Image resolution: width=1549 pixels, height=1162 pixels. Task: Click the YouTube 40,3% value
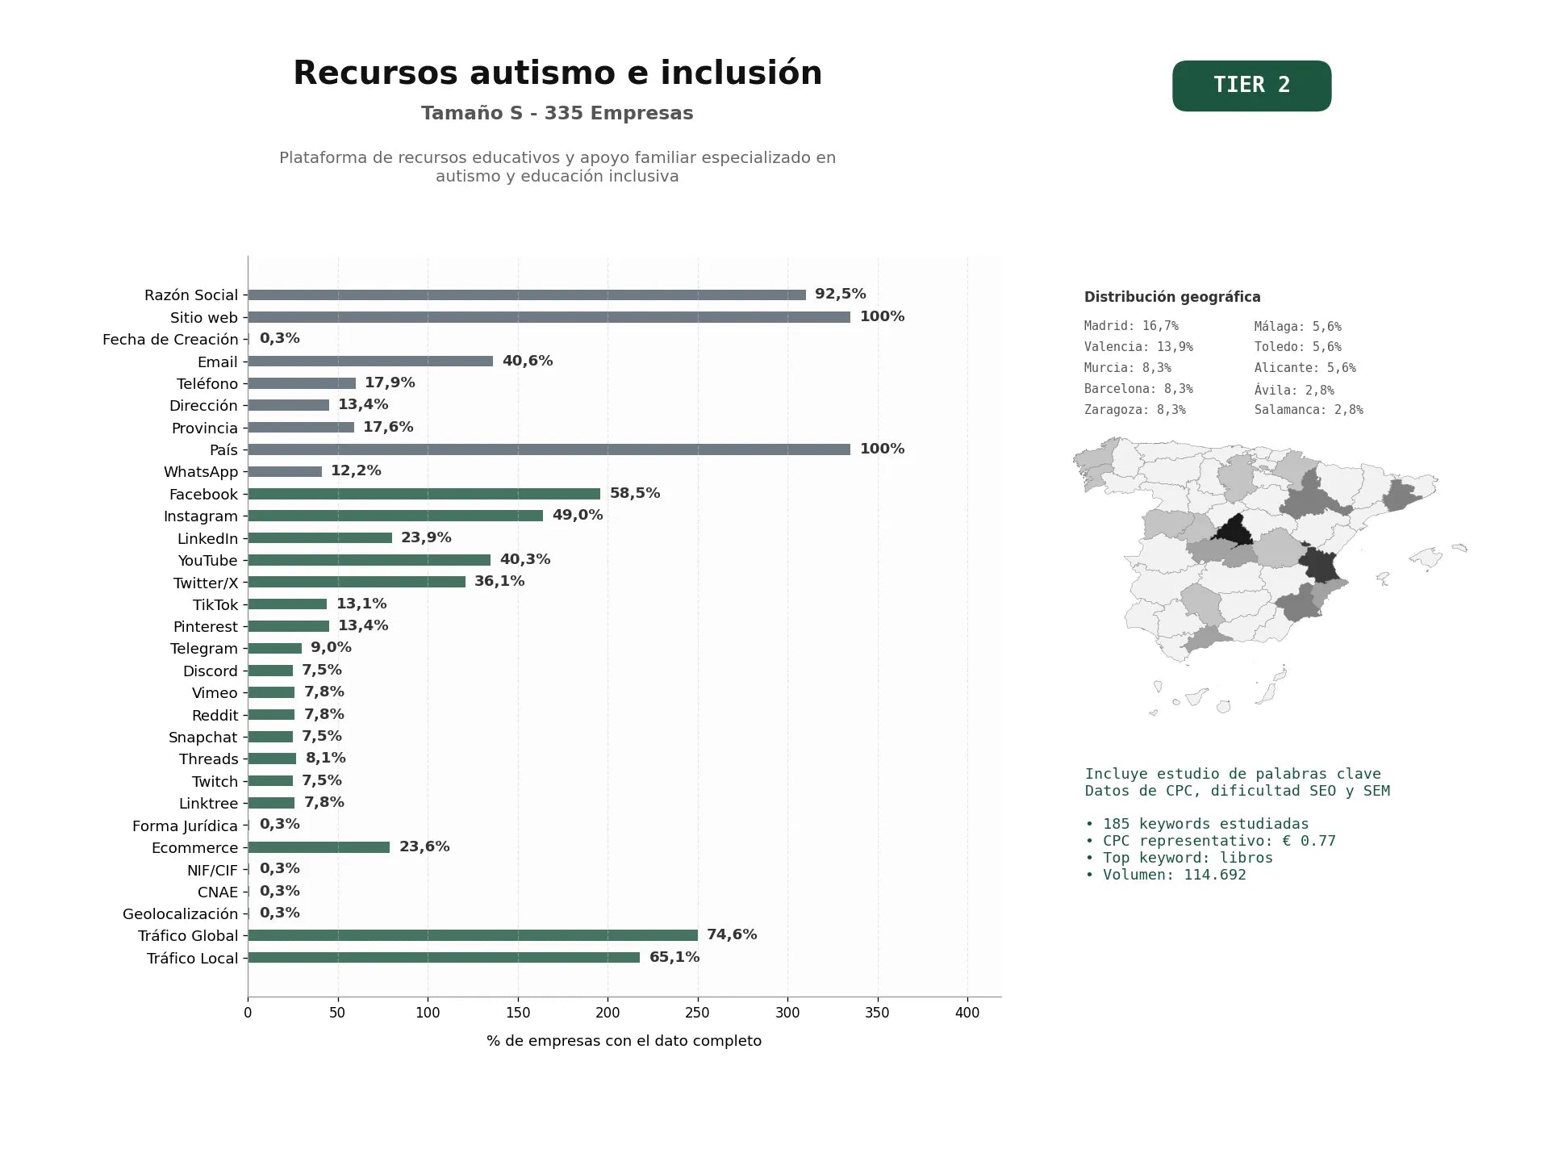(x=525, y=559)
